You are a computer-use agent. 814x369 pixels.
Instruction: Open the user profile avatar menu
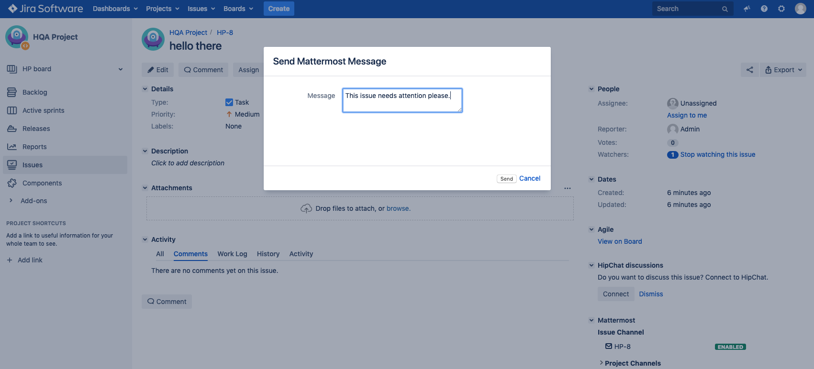[800, 9]
